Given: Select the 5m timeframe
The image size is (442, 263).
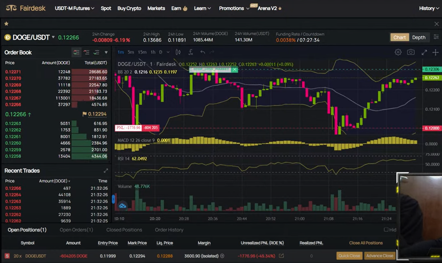Looking at the screenshot, I should tap(131, 52).
